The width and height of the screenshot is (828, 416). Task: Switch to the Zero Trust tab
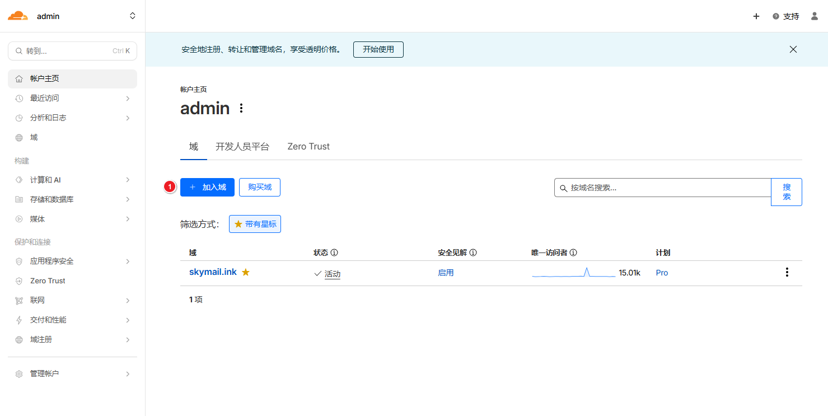click(x=308, y=147)
